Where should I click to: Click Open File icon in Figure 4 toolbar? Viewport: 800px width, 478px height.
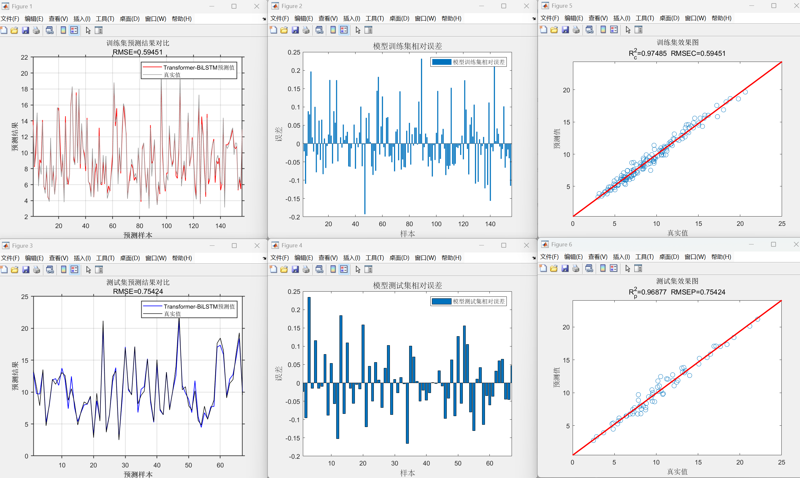click(284, 269)
